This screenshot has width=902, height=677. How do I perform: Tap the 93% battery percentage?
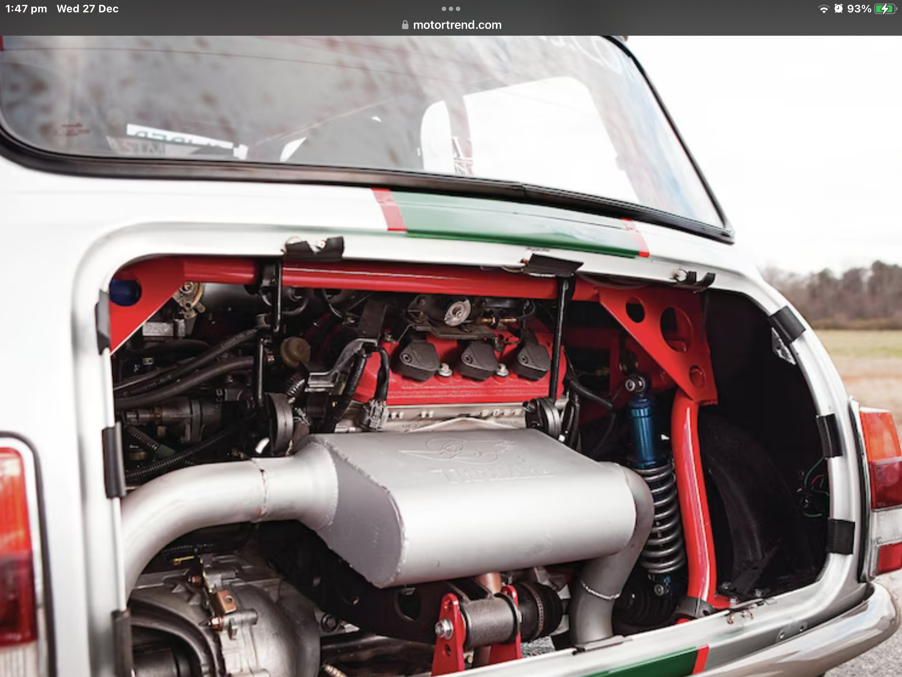[x=859, y=9]
